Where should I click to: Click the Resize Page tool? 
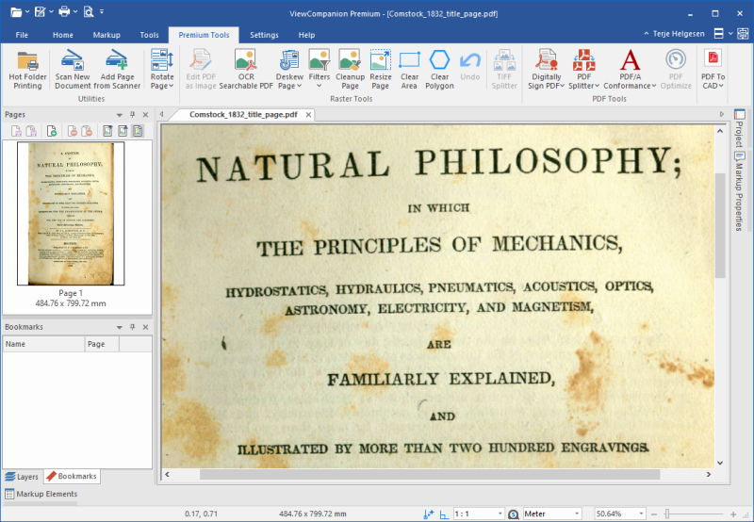(x=380, y=69)
